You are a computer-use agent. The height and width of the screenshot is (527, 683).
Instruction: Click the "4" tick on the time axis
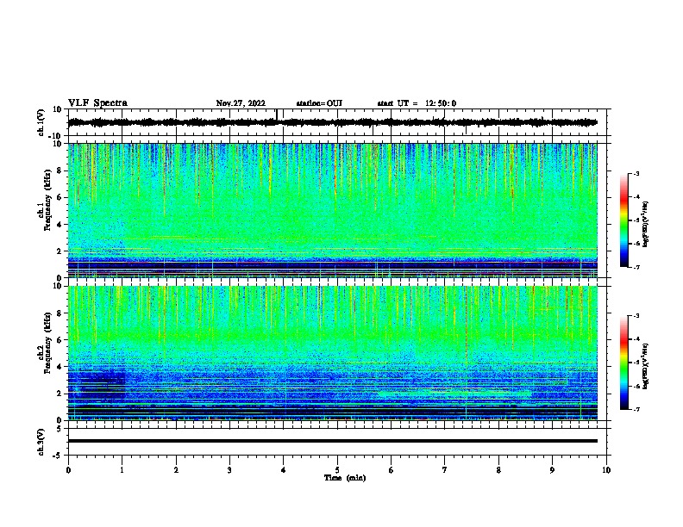pos(284,470)
